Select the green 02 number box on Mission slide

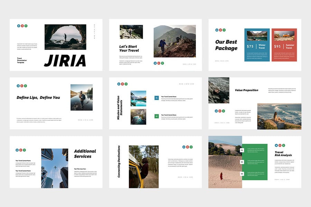[157, 116]
